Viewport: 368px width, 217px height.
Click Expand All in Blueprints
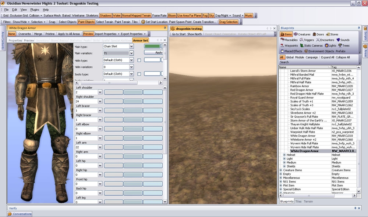pos(328,57)
